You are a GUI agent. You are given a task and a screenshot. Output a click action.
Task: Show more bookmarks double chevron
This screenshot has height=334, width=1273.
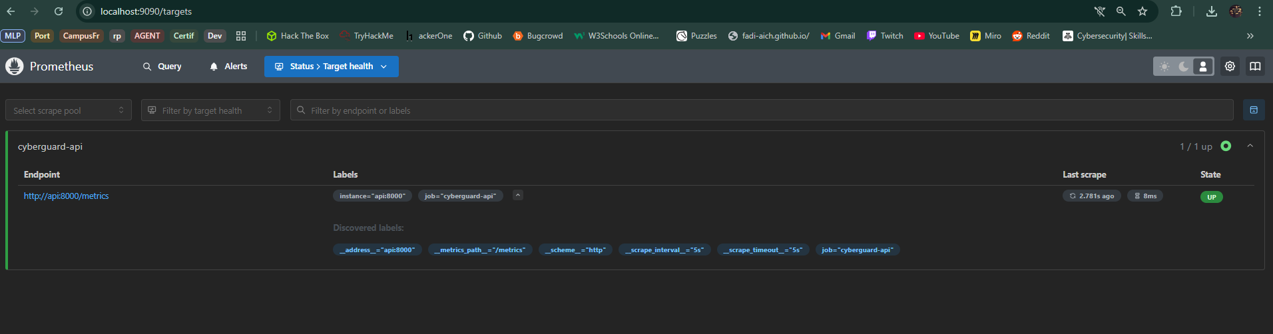1250,36
